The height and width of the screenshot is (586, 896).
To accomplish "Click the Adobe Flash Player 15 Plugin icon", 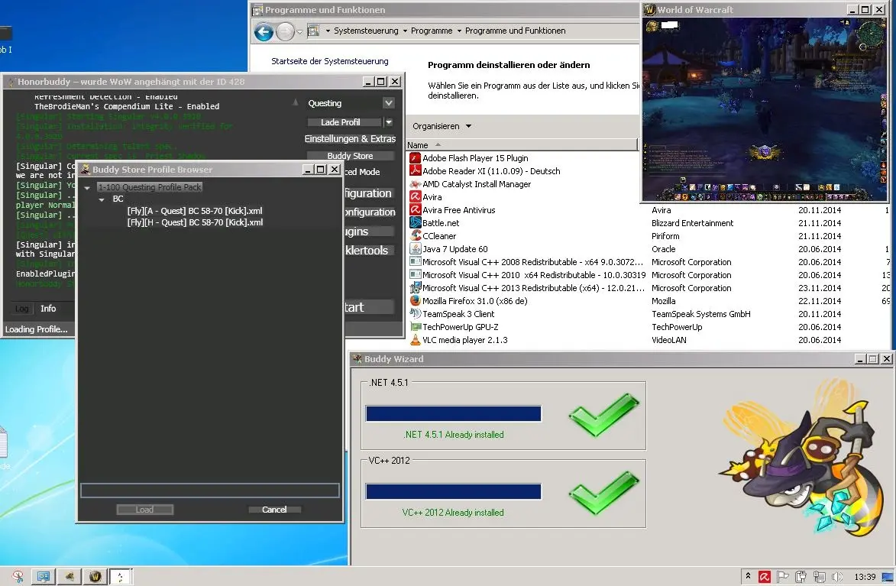I will pyautogui.click(x=416, y=158).
